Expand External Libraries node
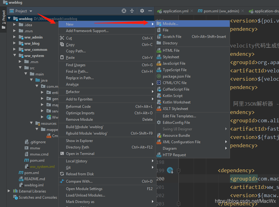 [9, 191]
